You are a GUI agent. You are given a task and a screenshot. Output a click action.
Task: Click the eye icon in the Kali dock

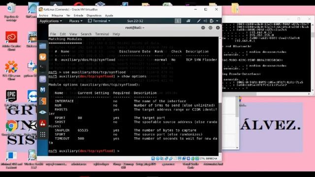coord(43,112)
